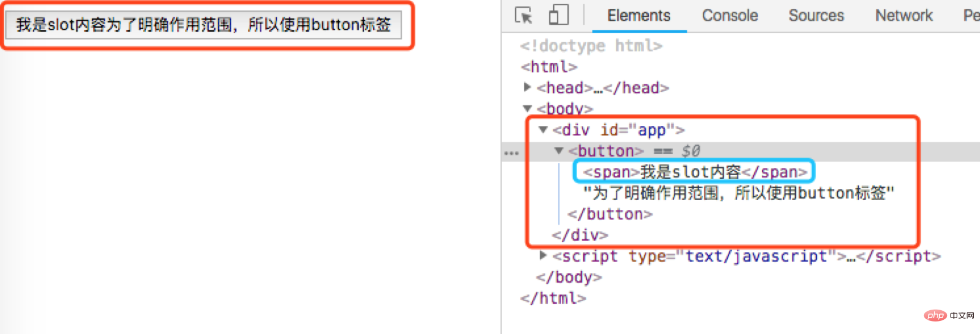Select the <div id="app"> row
The height and width of the screenshot is (334, 980).
click(618, 130)
